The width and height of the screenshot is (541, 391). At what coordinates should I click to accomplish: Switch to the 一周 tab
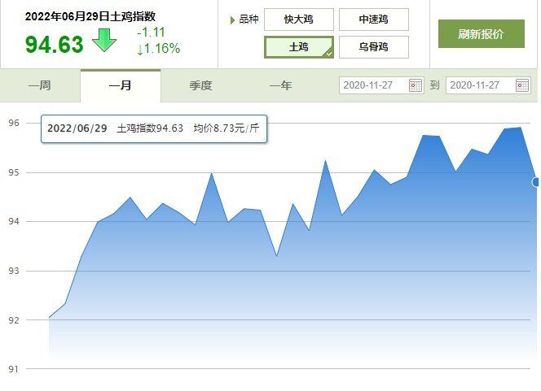[x=40, y=85]
